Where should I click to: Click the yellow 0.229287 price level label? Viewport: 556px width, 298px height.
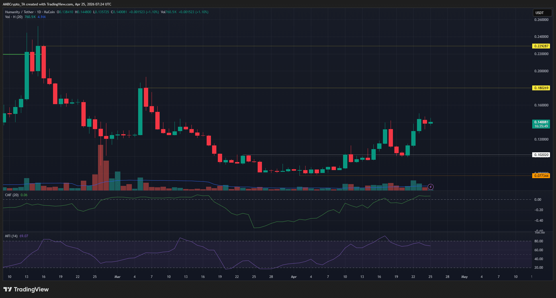(x=541, y=46)
